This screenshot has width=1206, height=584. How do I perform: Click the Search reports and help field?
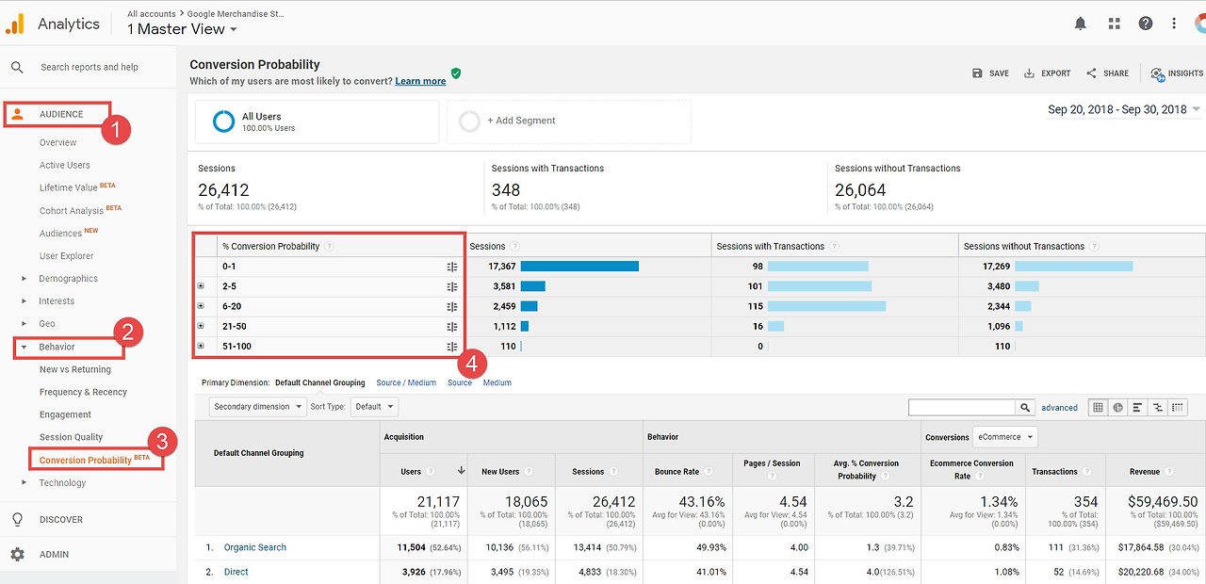coord(90,68)
